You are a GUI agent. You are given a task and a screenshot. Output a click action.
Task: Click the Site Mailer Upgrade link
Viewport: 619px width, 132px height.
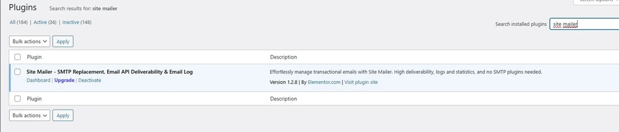coord(64,80)
